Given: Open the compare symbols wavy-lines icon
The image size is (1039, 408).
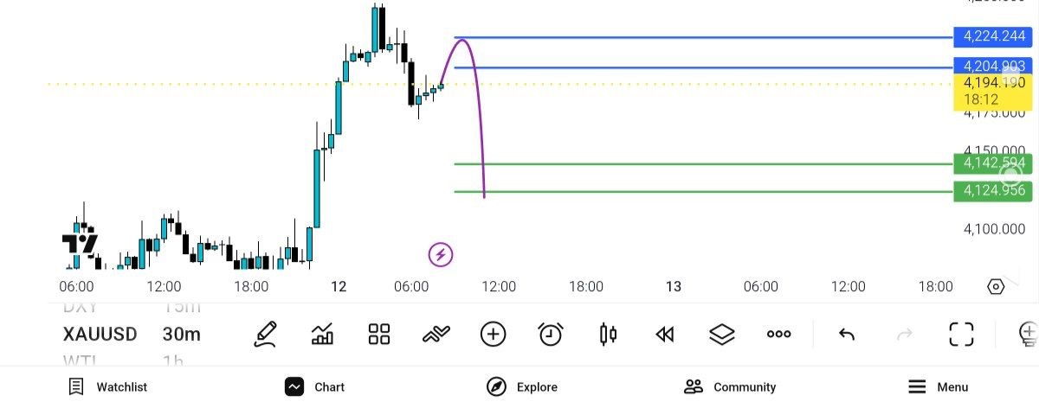Looking at the screenshot, I should coord(436,335).
